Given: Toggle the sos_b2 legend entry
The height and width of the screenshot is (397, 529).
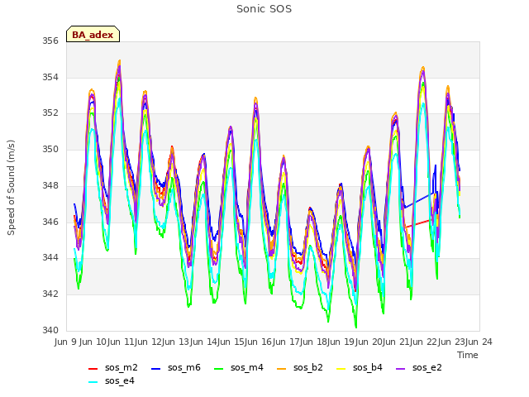Looking at the screenshot, I should click(x=300, y=367).
